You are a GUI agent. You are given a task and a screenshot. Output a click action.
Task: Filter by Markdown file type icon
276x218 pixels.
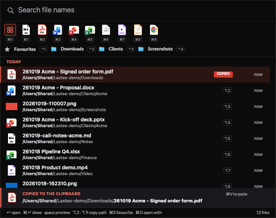click(x=26, y=30)
